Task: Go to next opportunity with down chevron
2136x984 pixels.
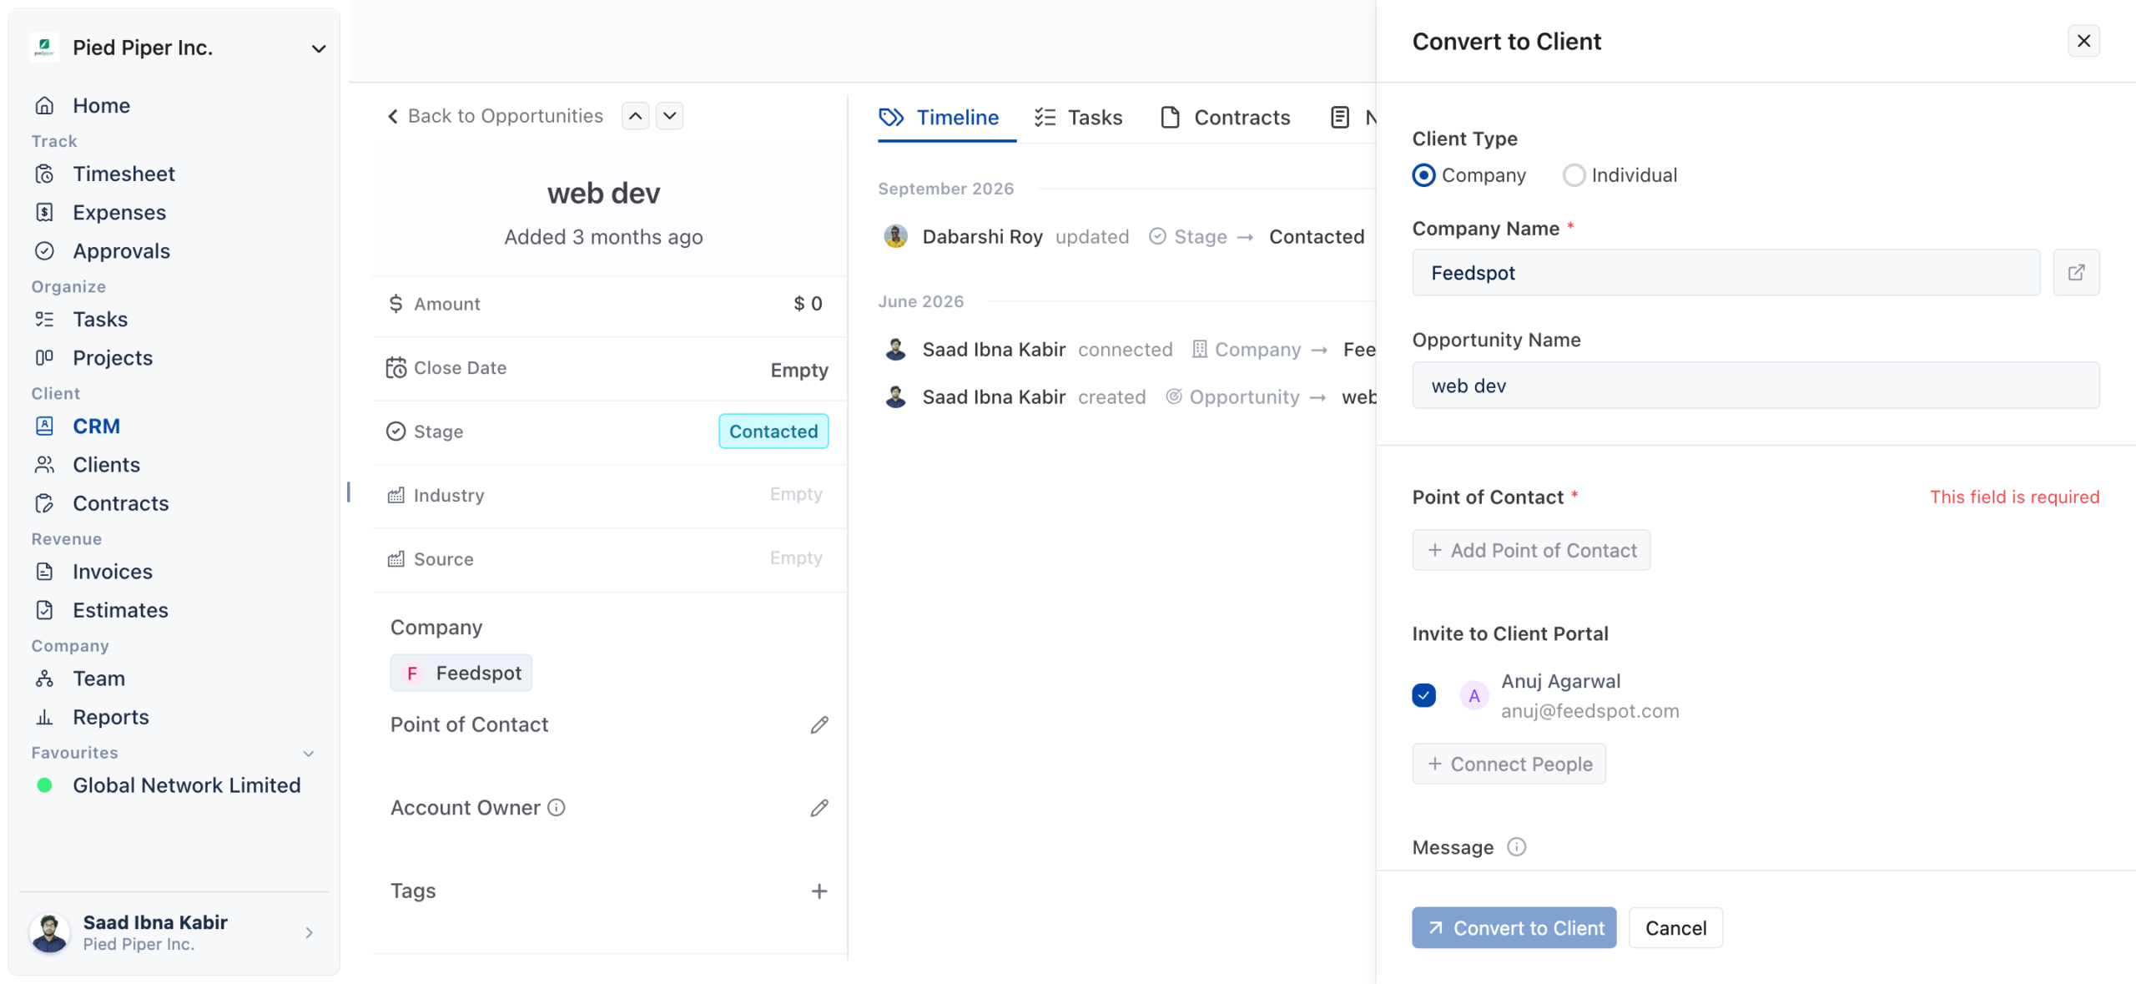Action: 669,116
